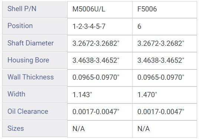Image resolution: width=199 pixels, height=140 pixels.
Task: Select the F5006 part number cell
Action: [x=164, y=10]
